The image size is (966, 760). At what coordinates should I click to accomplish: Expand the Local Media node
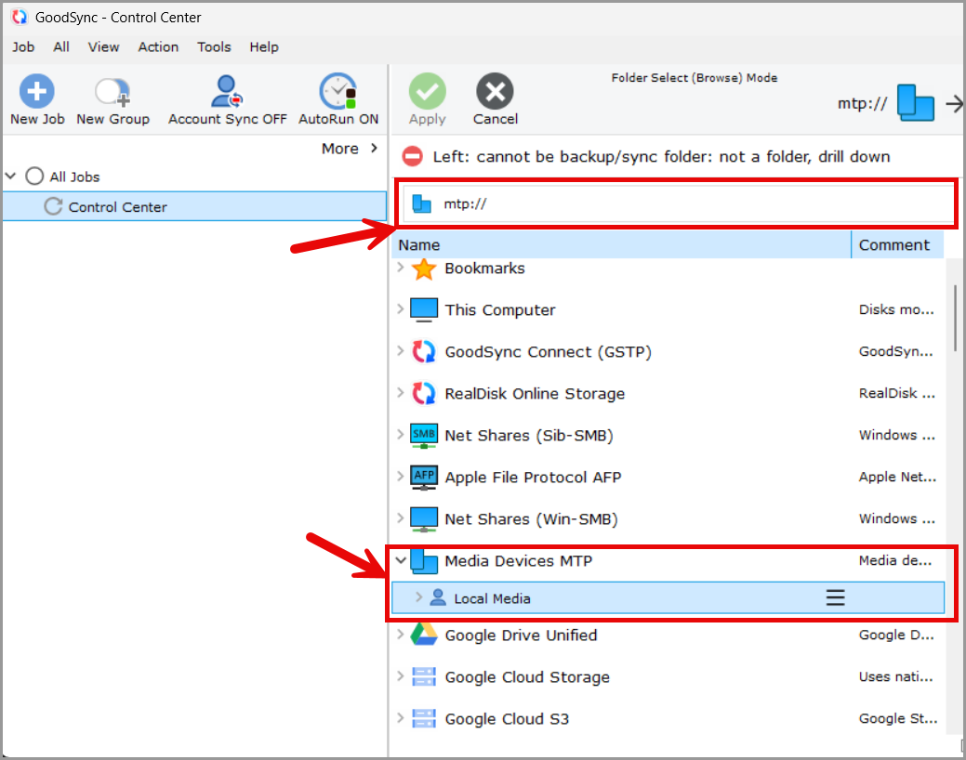419,596
